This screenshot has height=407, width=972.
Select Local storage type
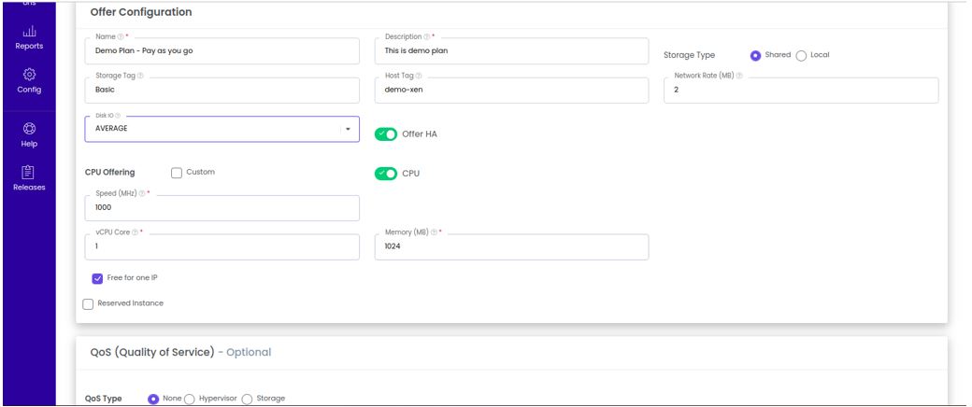[x=801, y=55]
